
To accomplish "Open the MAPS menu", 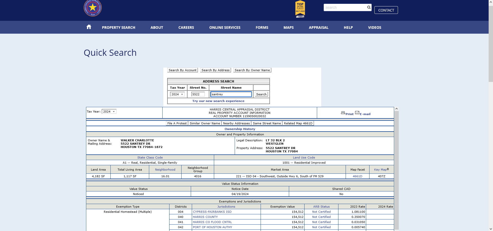I will (x=289, y=27).
